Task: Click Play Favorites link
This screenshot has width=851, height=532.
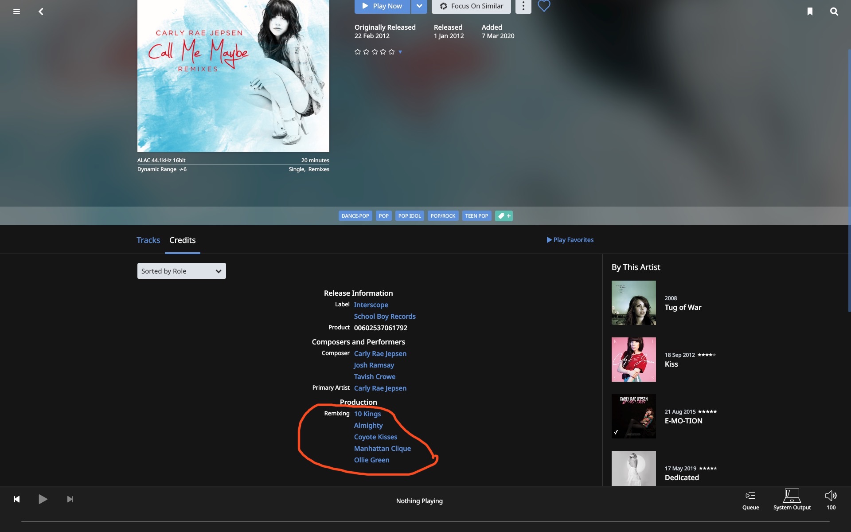Action: tap(570, 240)
